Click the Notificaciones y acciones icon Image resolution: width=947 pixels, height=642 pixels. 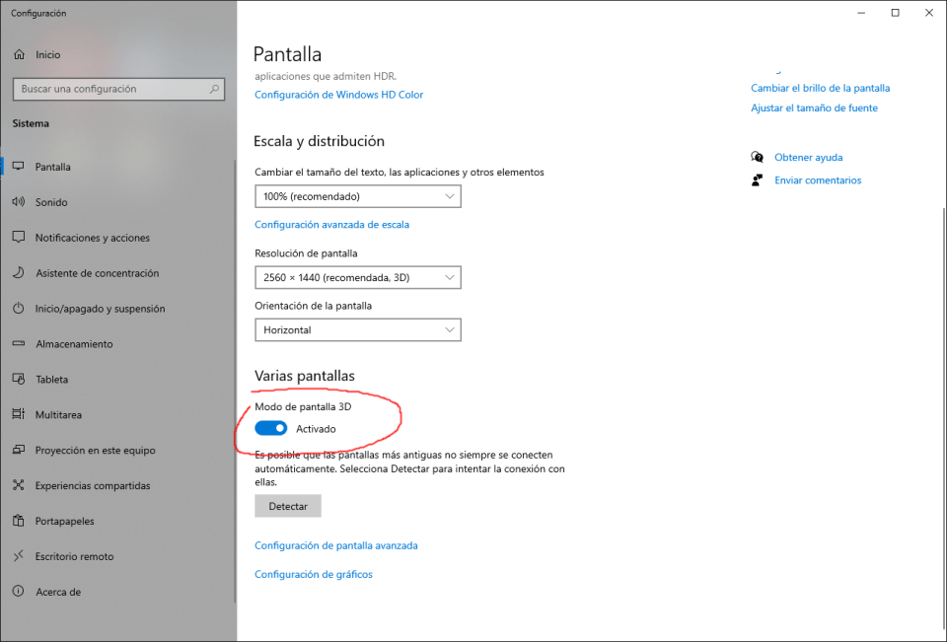pyautogui.click(x=18, y=238)
